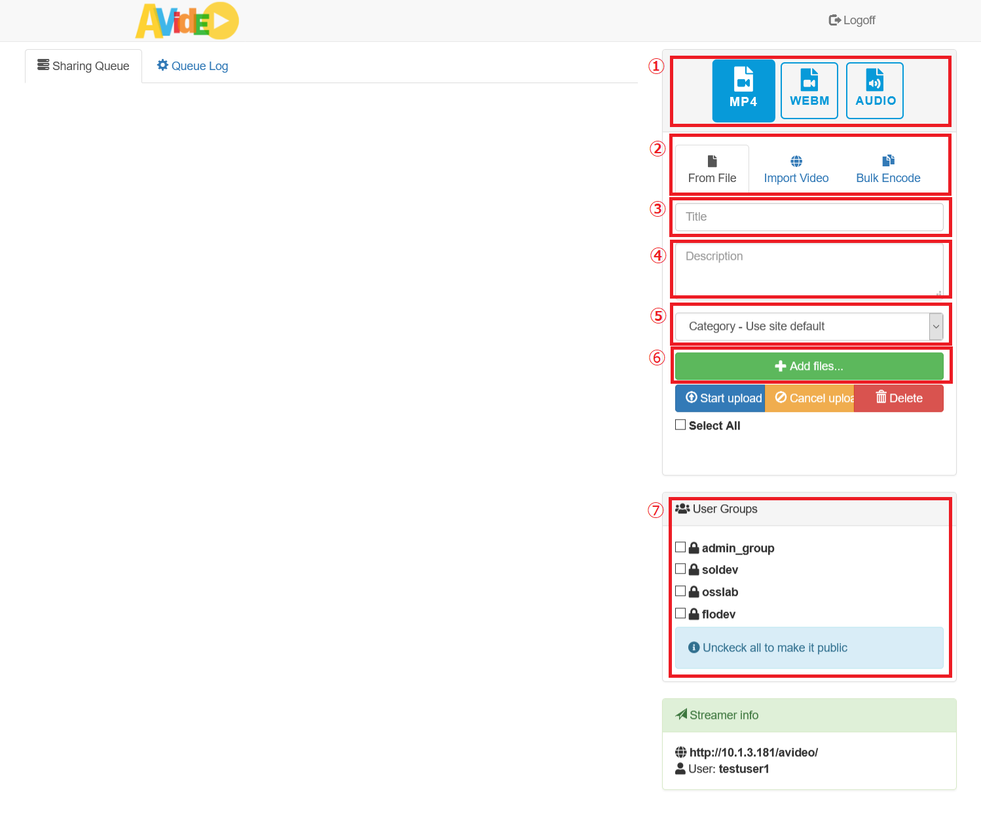Screen dimensions: 981x831
Task: Pick the AUDIO format button
Action: click(x=875, y=91)
